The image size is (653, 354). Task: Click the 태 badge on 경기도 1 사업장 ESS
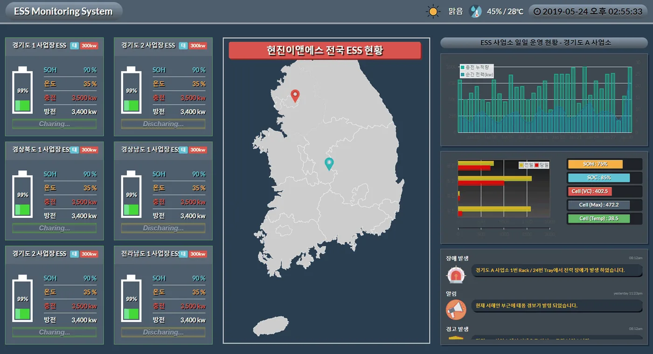[74, 46]
